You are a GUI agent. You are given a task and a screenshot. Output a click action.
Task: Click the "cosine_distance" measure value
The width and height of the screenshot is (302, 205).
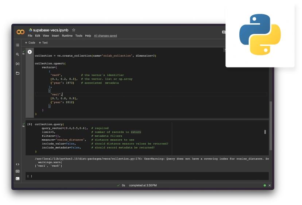point(70,140)
